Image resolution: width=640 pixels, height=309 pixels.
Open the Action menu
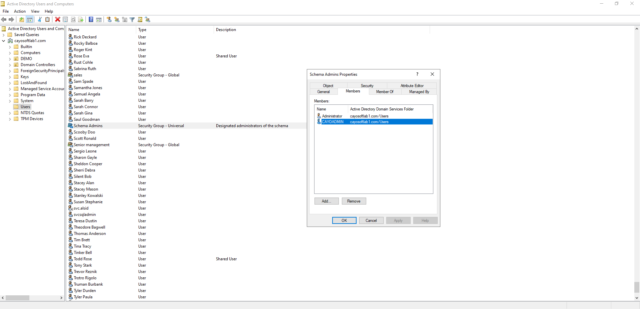(x=20, y=11)
